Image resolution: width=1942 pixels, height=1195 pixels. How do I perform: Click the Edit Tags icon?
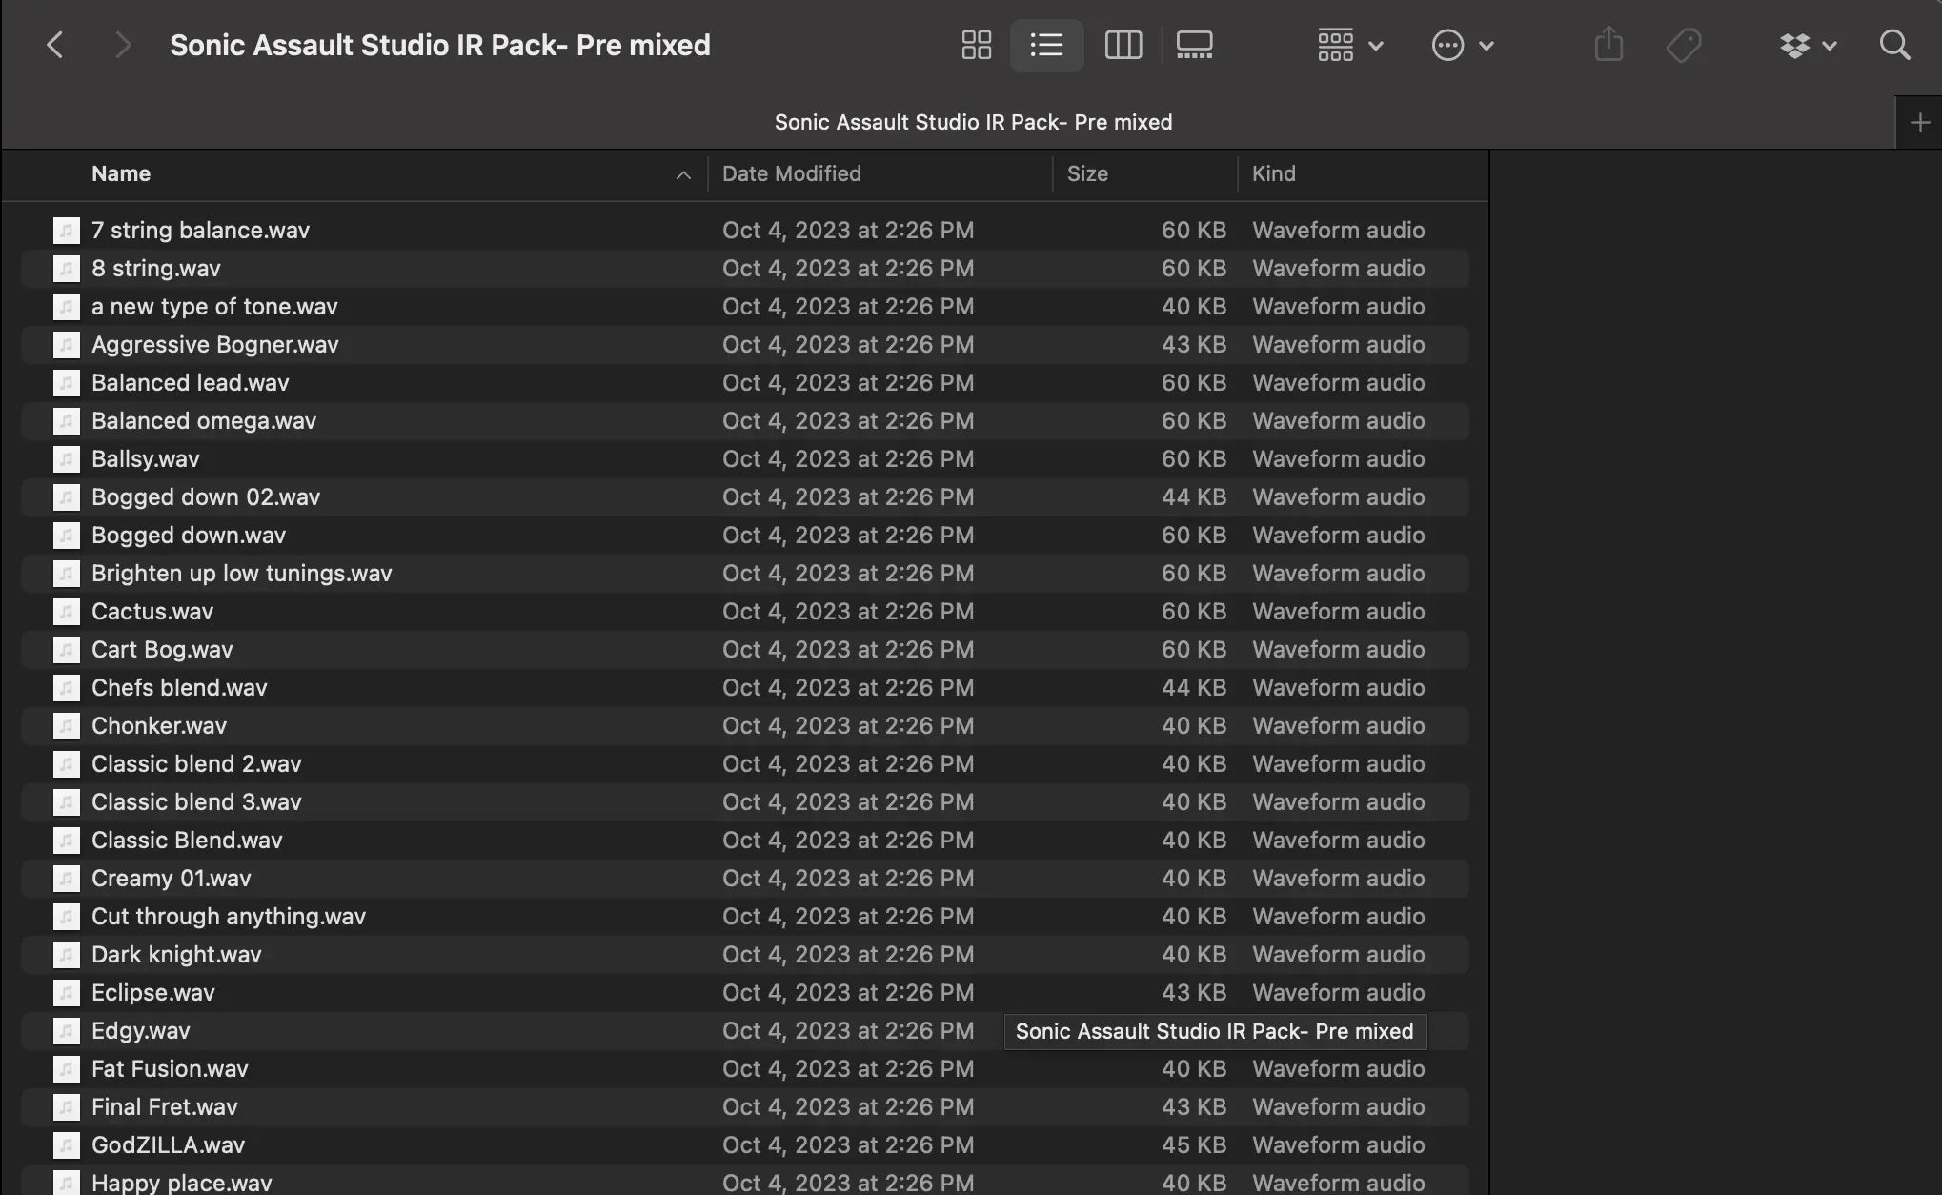click(x=1683, y=45)
